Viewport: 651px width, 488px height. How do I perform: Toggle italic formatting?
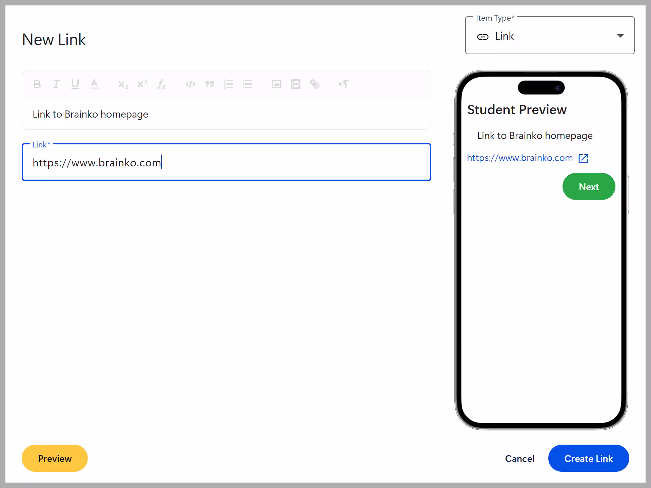[x=56, y=84]
